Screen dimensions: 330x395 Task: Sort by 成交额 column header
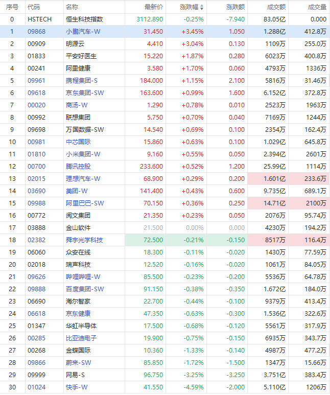(276, 7)
